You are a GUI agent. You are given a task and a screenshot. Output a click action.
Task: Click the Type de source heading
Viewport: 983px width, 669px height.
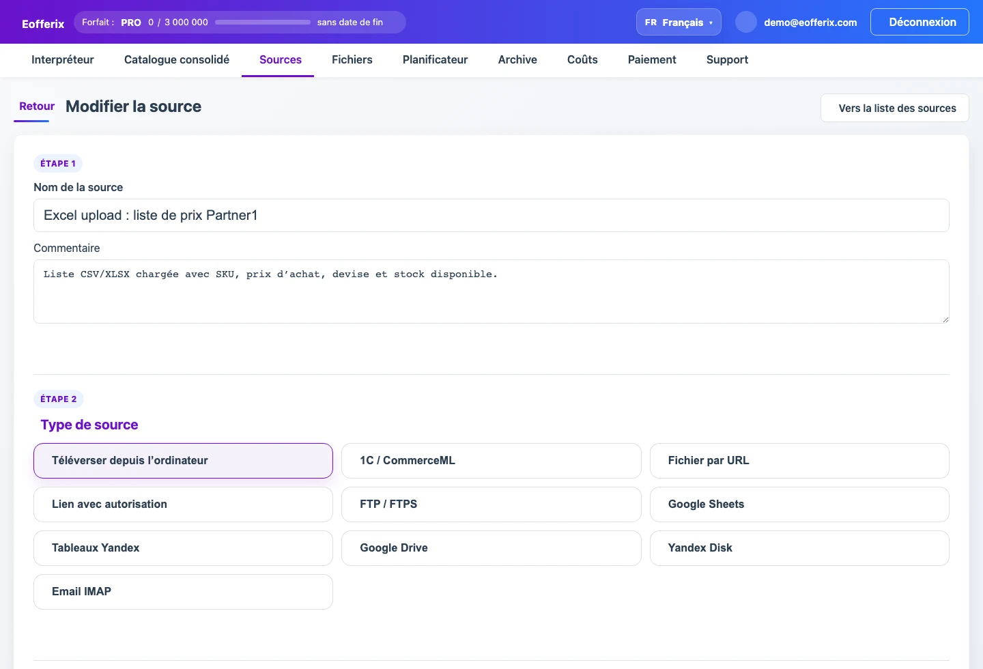[89, 425]
